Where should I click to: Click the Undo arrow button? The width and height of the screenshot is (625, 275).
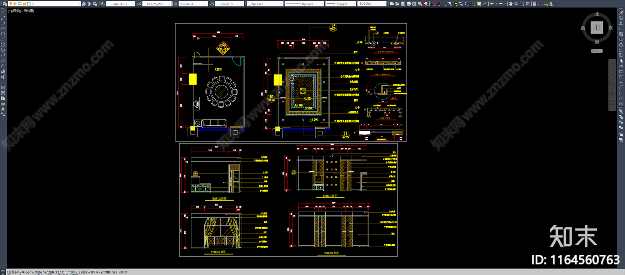492,4
